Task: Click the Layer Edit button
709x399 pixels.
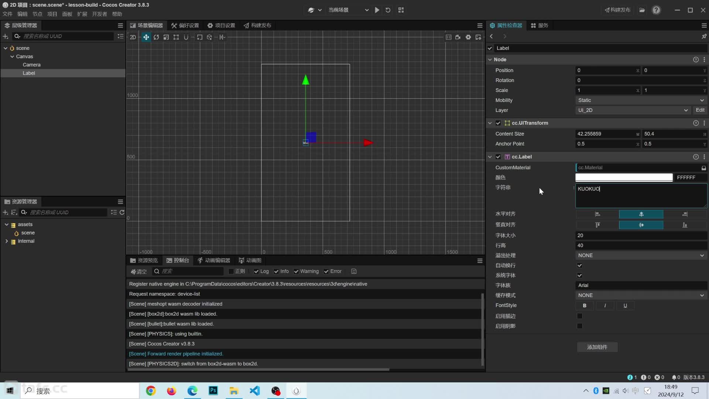Action: pyautogui.click(x=700, y=110)
